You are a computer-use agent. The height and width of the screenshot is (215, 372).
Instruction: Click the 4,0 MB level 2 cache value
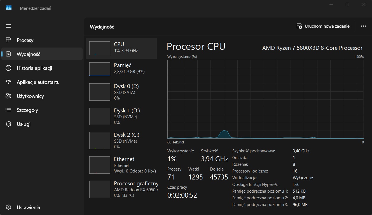[x=299, y=198]
